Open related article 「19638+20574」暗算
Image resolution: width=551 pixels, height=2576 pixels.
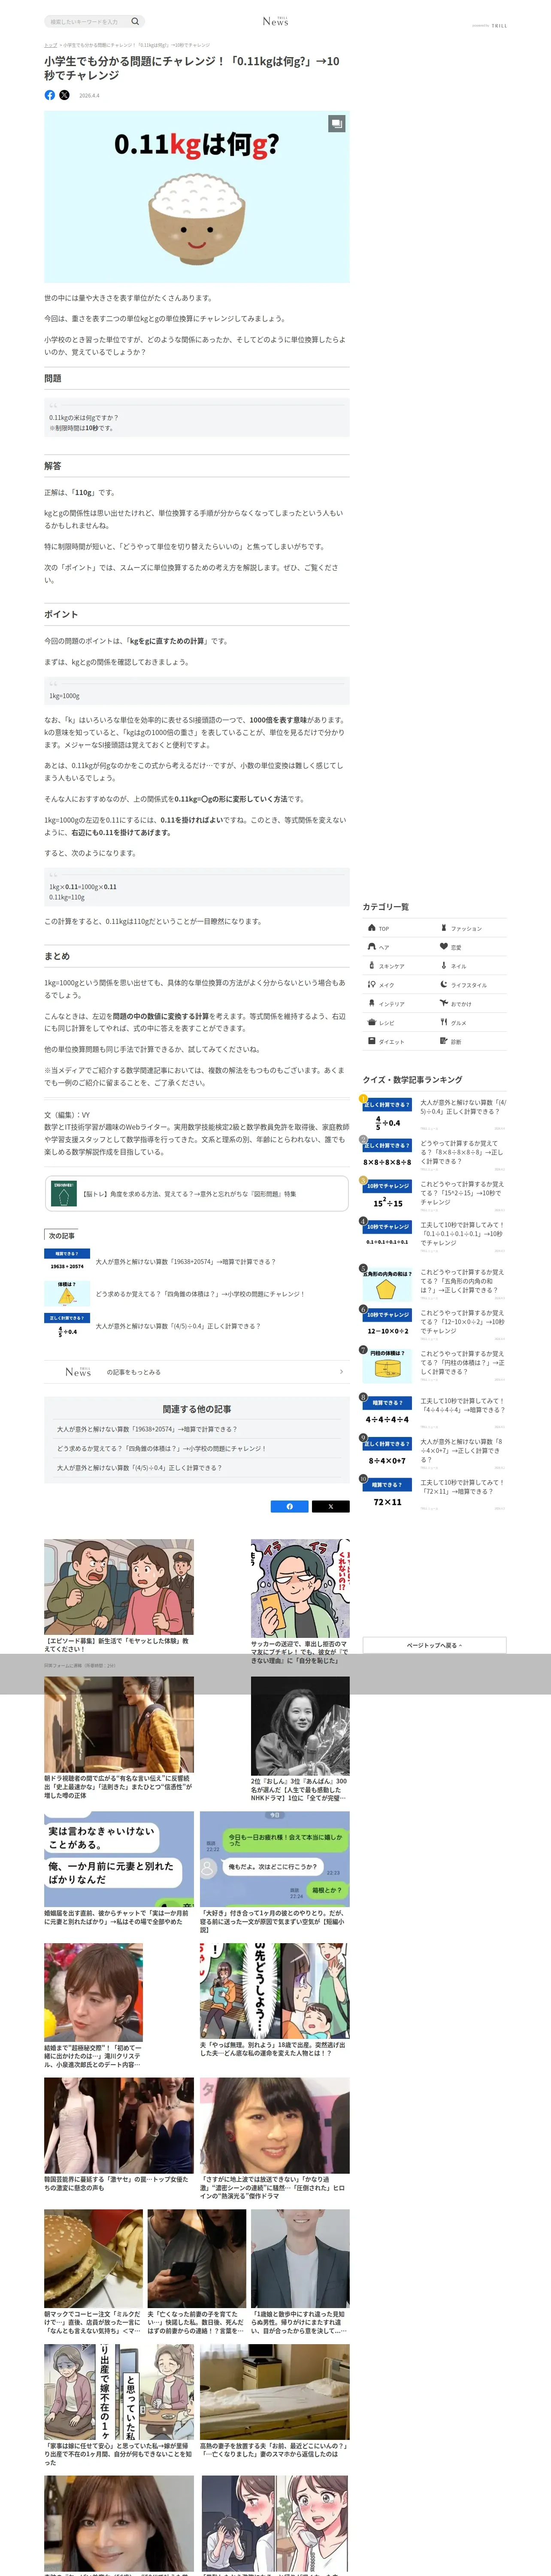147,1429
